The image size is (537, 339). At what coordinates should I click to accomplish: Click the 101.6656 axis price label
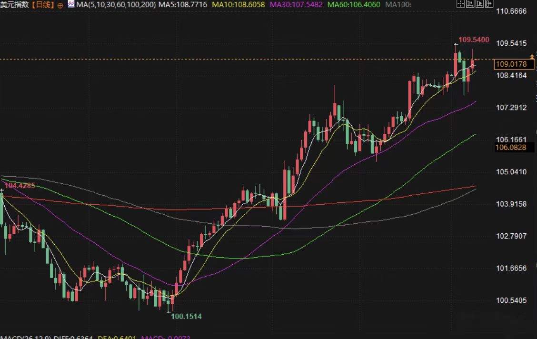click(511, 268)
